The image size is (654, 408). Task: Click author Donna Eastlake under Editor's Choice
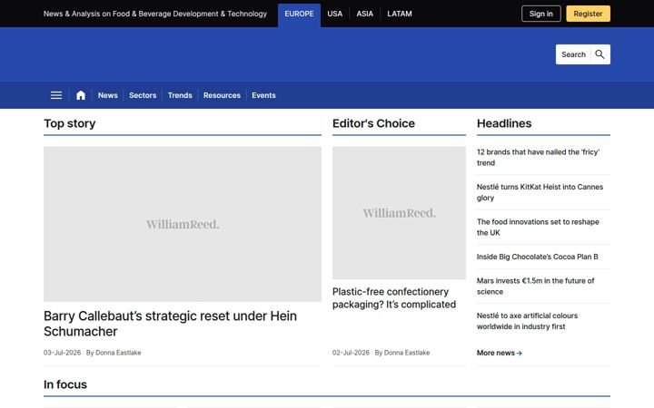pos(407,353)
